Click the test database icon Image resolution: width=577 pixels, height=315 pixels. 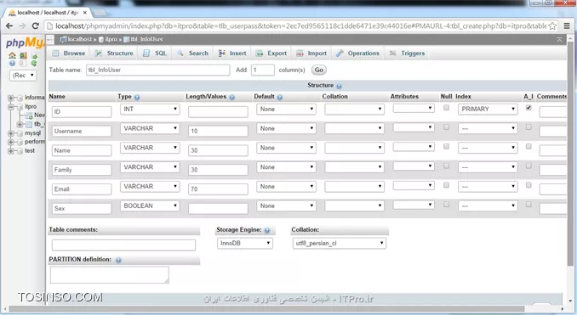[20, 151]
